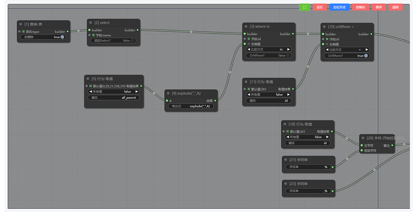The height and width of the screenshot is (212, 418).
Task: Click the 保存 button
Action: coord(379,7)
